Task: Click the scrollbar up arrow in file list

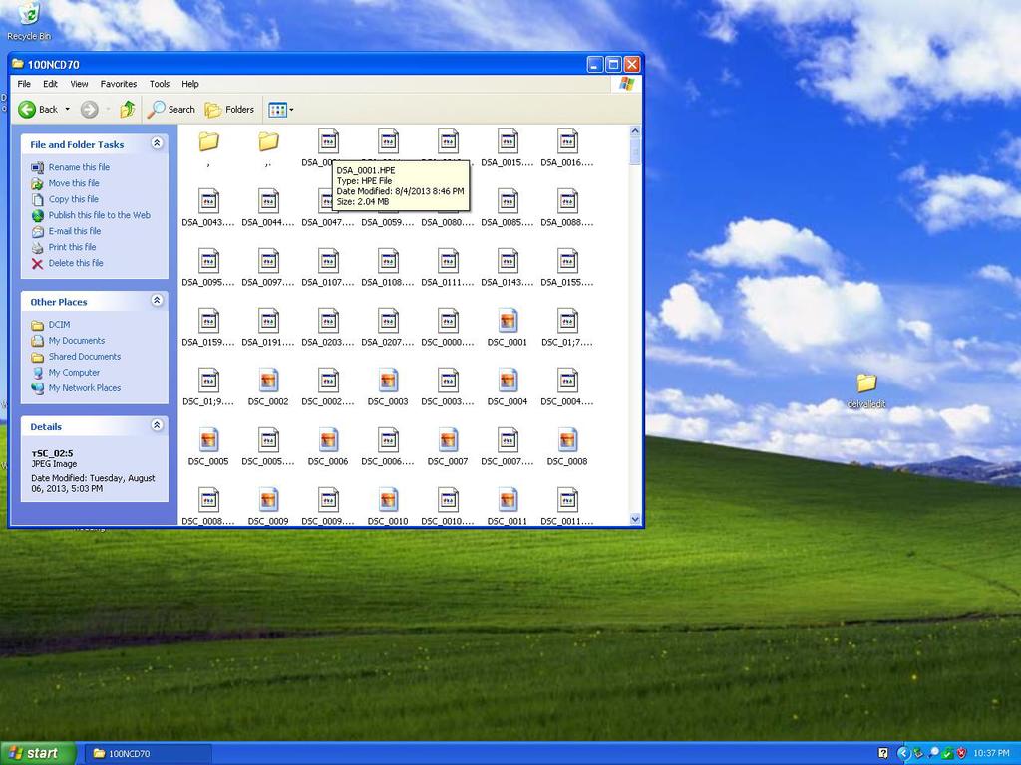Action: 635,132
